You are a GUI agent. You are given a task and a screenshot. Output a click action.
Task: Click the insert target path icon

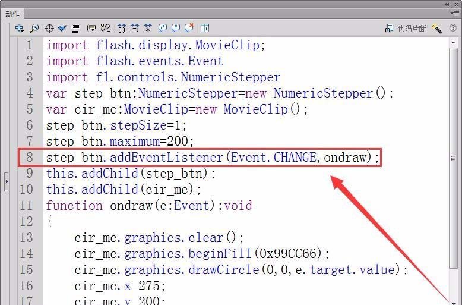click(49, 29)
